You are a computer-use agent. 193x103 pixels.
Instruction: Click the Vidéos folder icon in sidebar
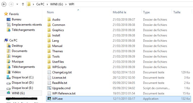(9, 72)
